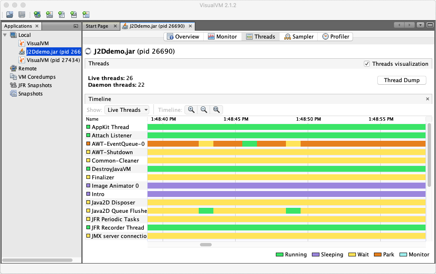
Task: Click the thread list vertical scrollbar
Action: coord(429,155)
